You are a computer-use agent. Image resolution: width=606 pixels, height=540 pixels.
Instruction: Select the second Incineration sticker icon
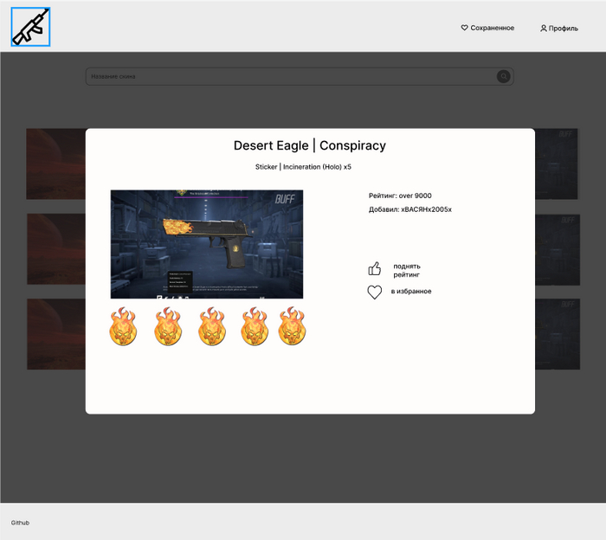pyautogui.click(x=167, y=326)
